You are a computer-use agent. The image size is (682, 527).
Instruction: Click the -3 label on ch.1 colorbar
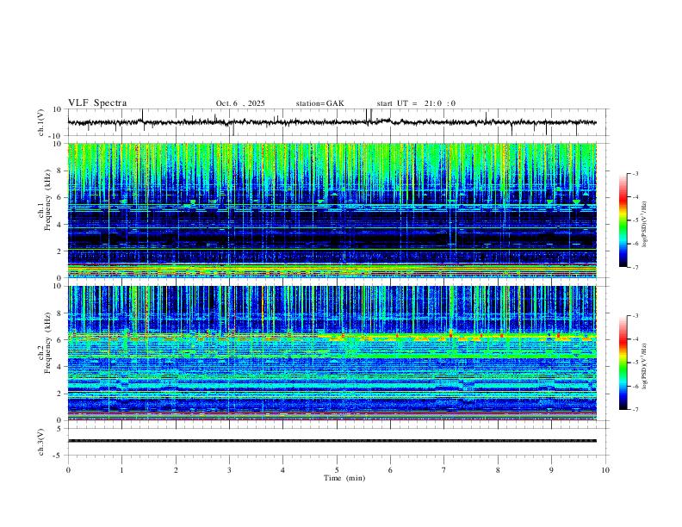[x=635, y=173]
